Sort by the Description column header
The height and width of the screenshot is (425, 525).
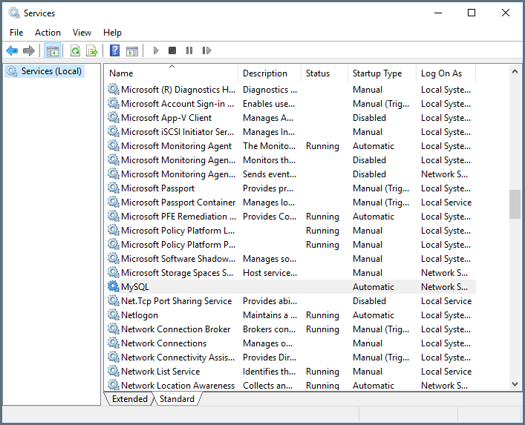tap(270, 73)
